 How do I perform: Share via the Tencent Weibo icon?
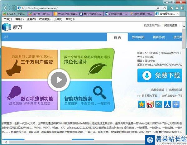(x=159, y=104)
